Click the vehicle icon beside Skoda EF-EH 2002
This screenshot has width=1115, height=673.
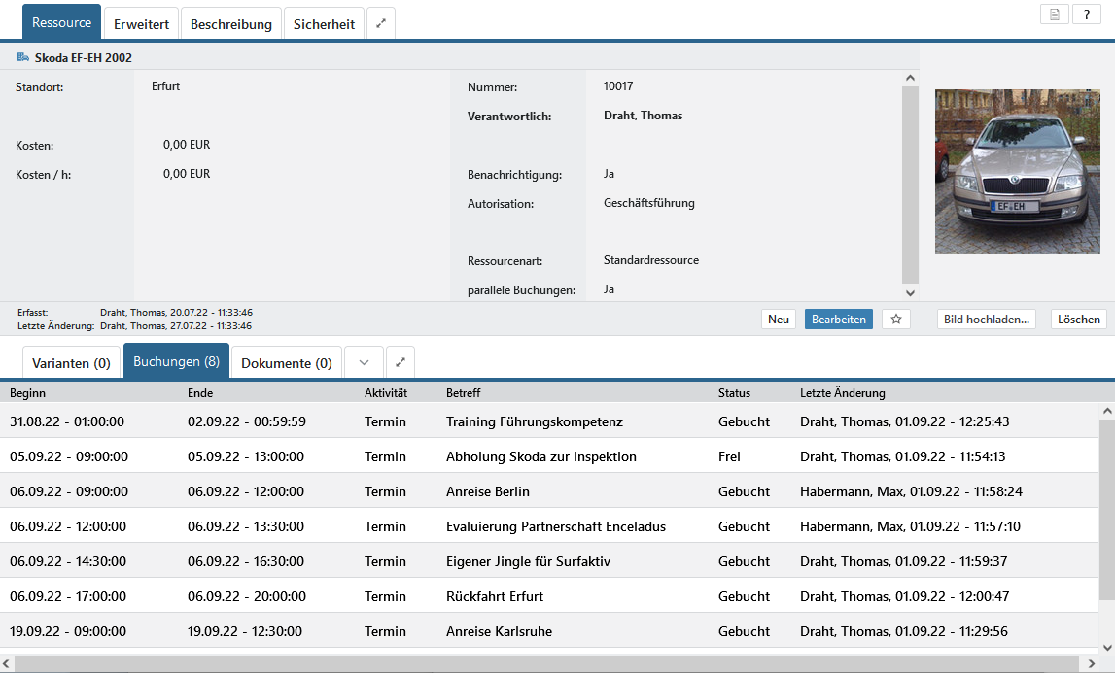22,57
